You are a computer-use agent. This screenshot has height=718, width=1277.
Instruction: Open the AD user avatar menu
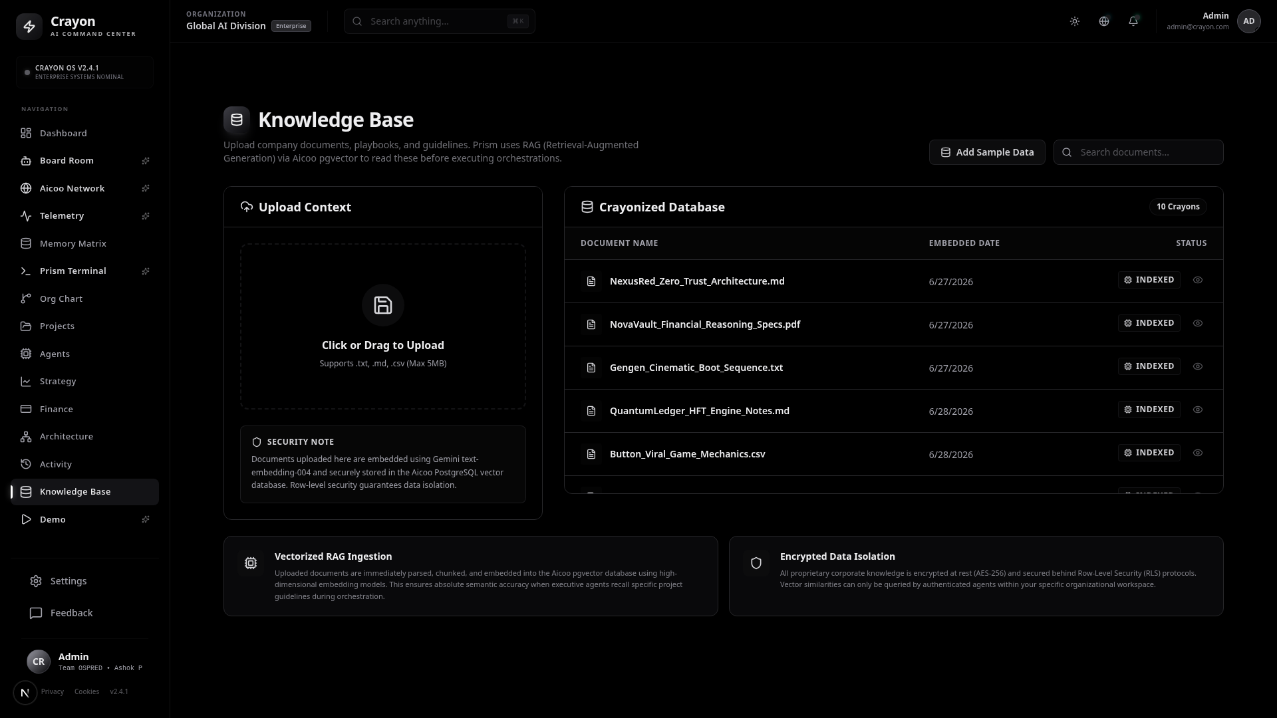tap(1249, 21)
